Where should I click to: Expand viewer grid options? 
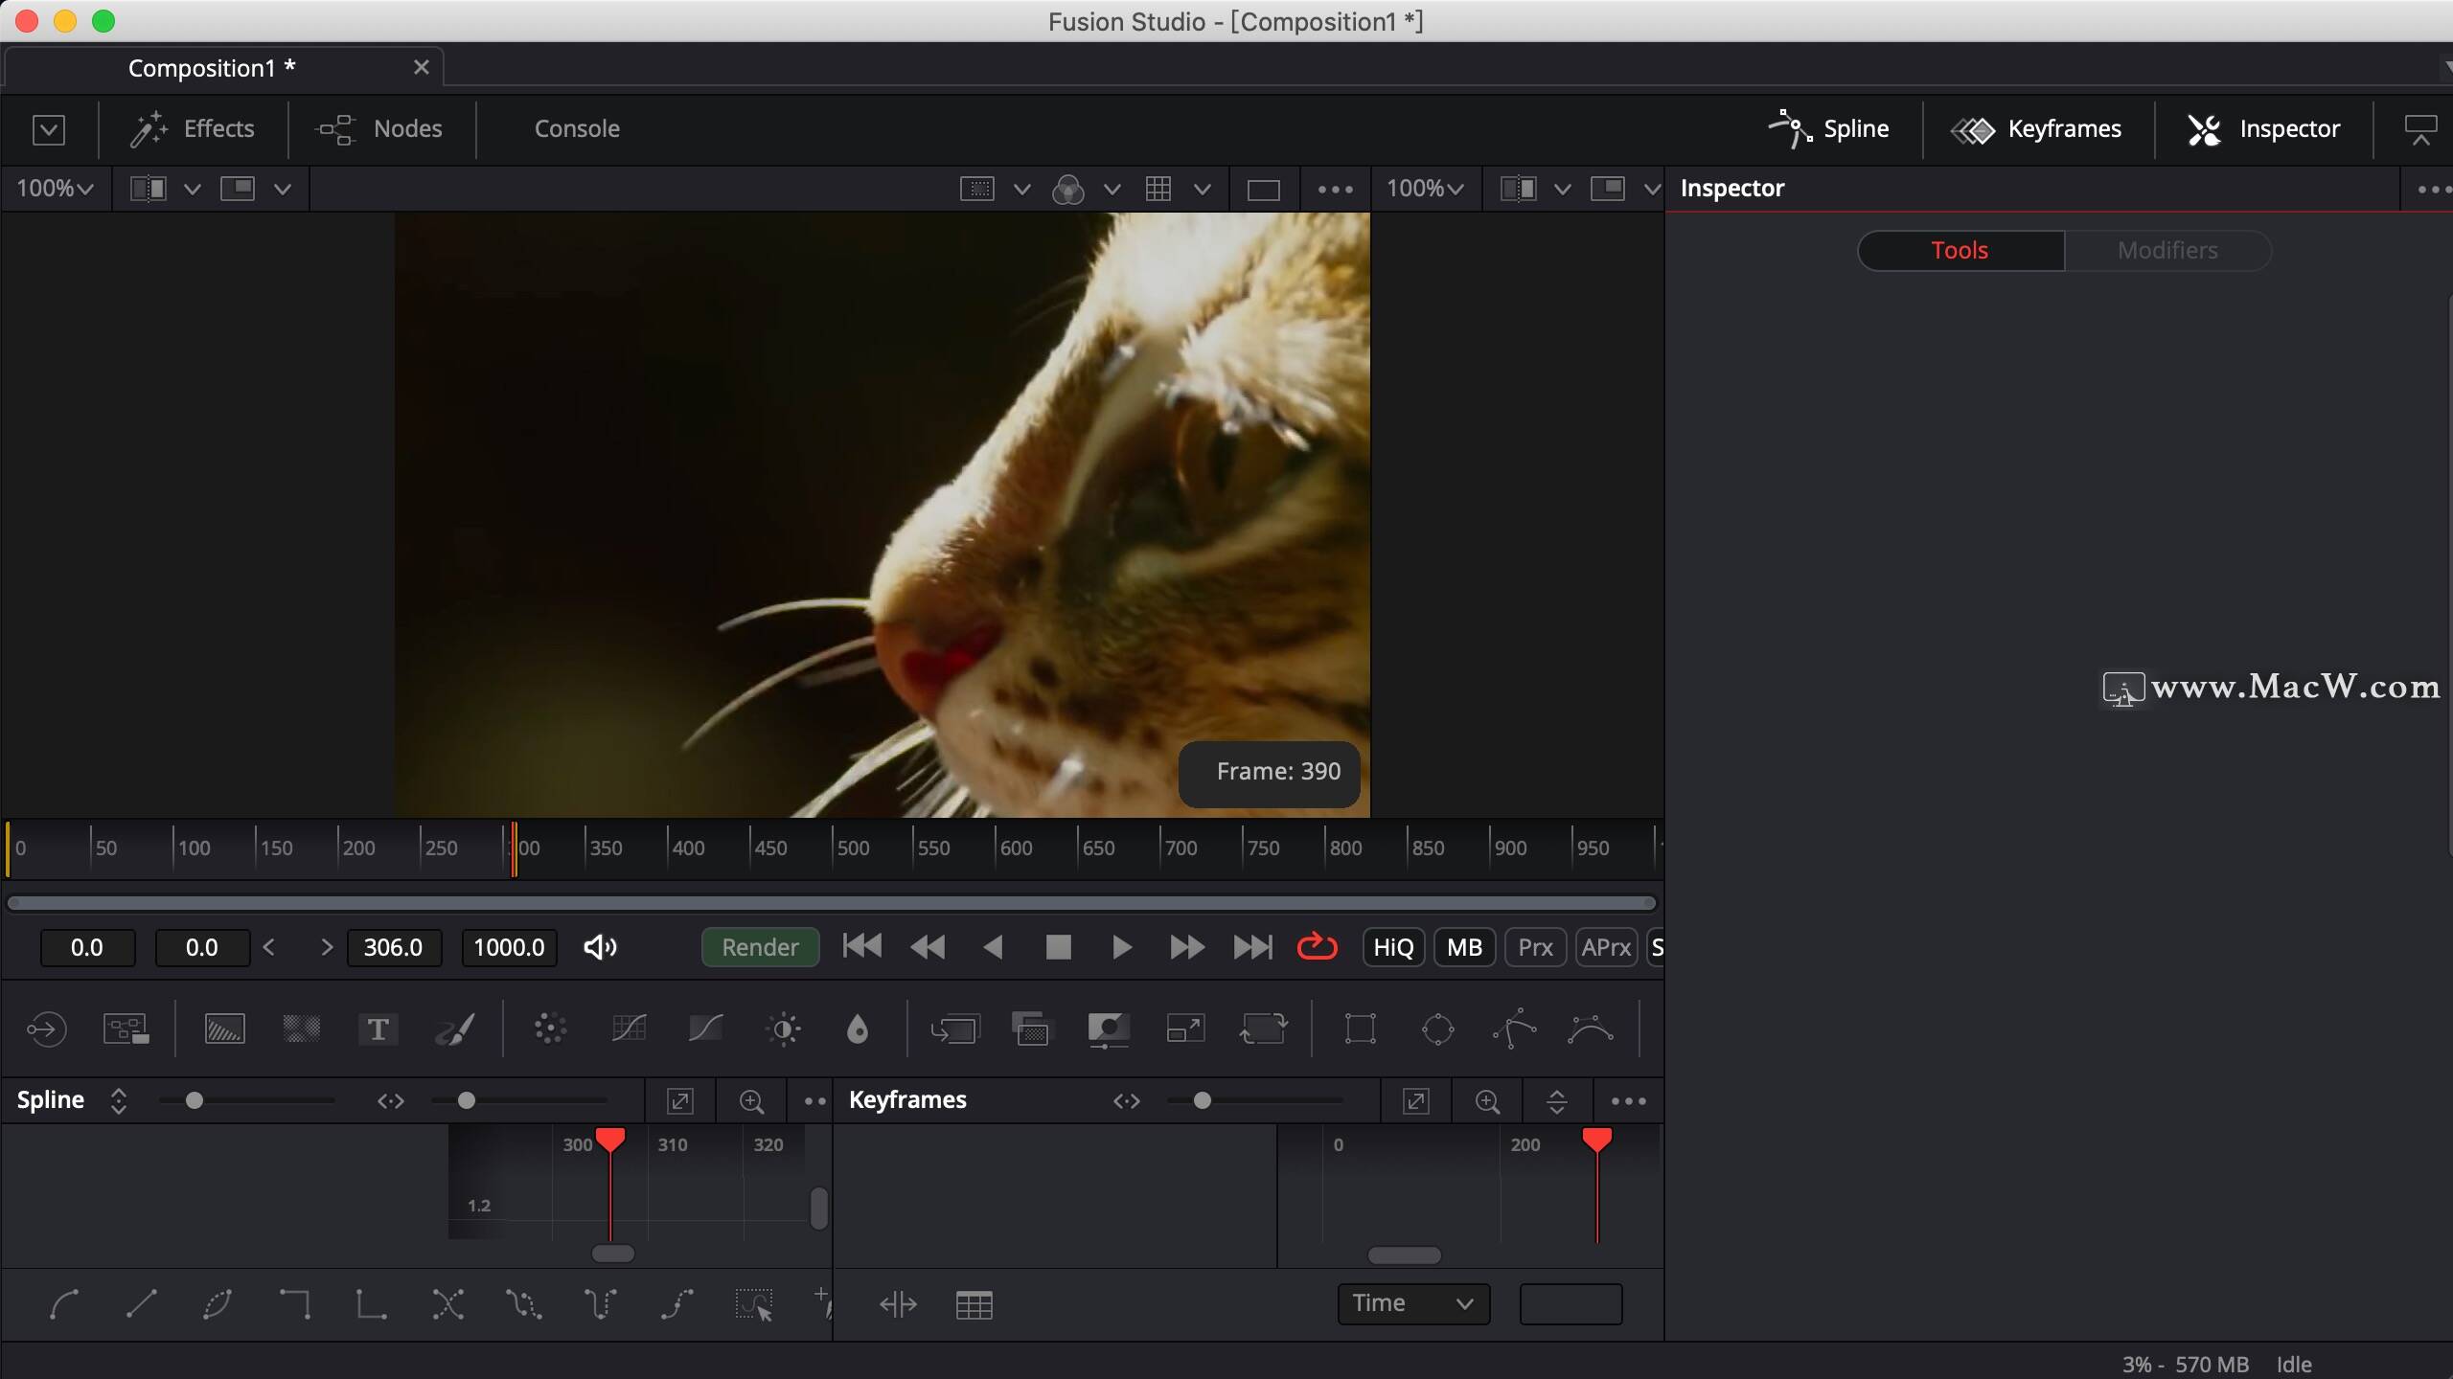click(x=1202, y=190)
